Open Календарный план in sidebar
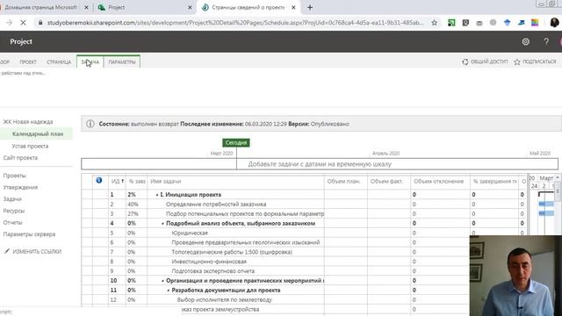 pos(38,133)
